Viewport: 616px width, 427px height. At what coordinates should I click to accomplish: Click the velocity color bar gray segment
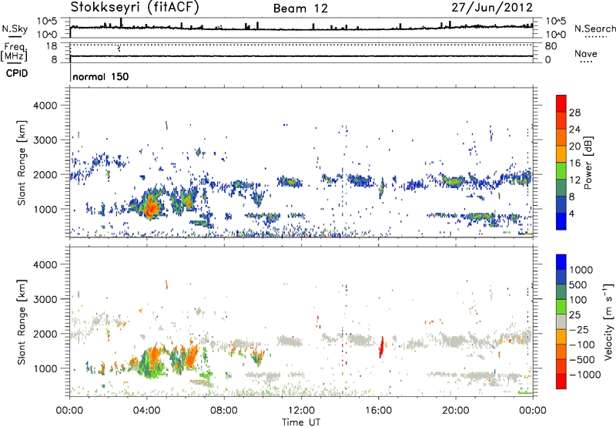[x=561, y=322]
